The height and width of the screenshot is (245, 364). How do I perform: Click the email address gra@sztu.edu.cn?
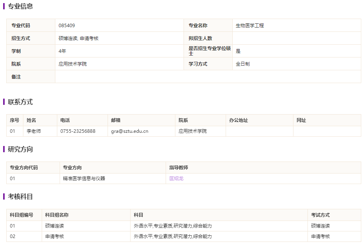129,131
